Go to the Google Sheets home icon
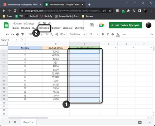Screen dimensions: 155x126 tap(6, 25)
